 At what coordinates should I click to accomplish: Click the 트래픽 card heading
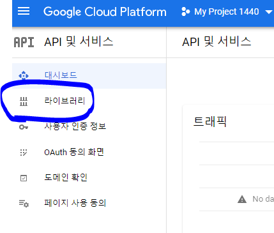(x=210, y=121)
